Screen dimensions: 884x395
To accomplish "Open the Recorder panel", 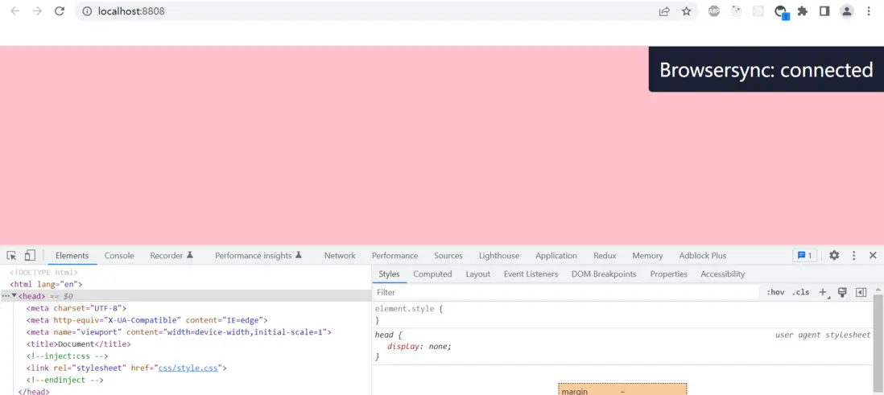I will (172, 255).
